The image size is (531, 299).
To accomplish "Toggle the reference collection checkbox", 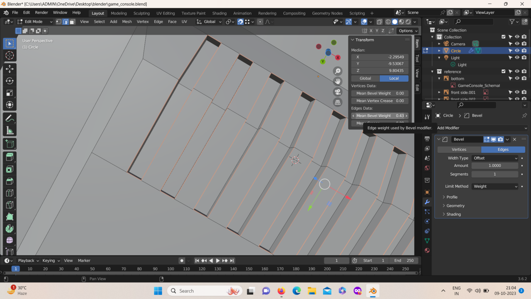I will pyautogui.click(x=504, y=71).
